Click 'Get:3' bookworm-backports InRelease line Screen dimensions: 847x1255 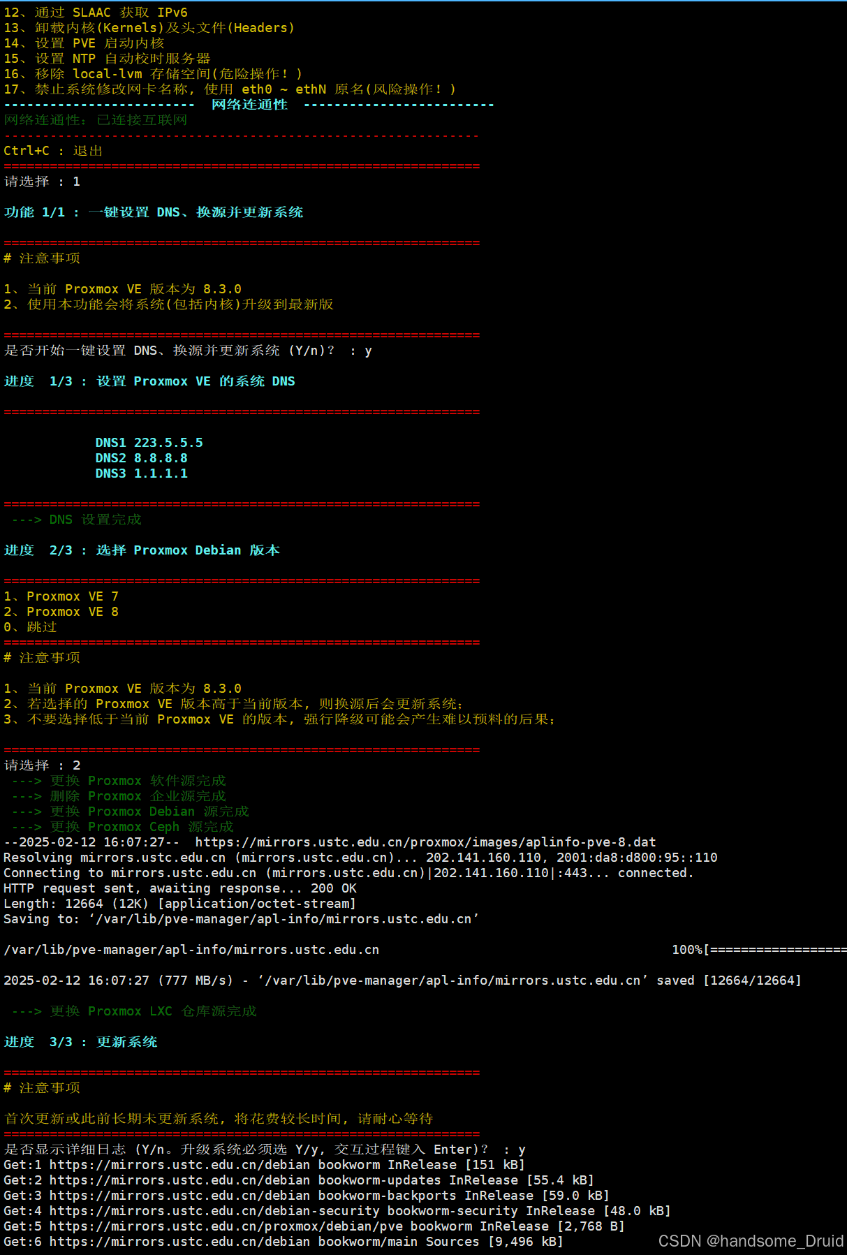coord(307,1196)
